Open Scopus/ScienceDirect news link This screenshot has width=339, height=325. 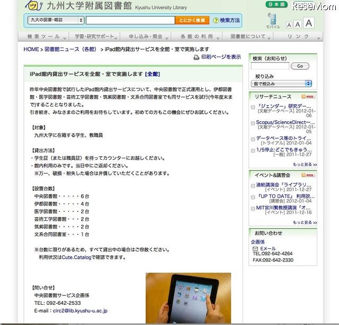click(x=286, y=122)
